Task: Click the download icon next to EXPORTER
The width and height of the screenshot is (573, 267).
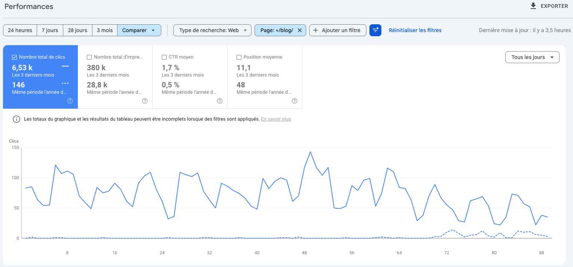Action: pos(533,6)
